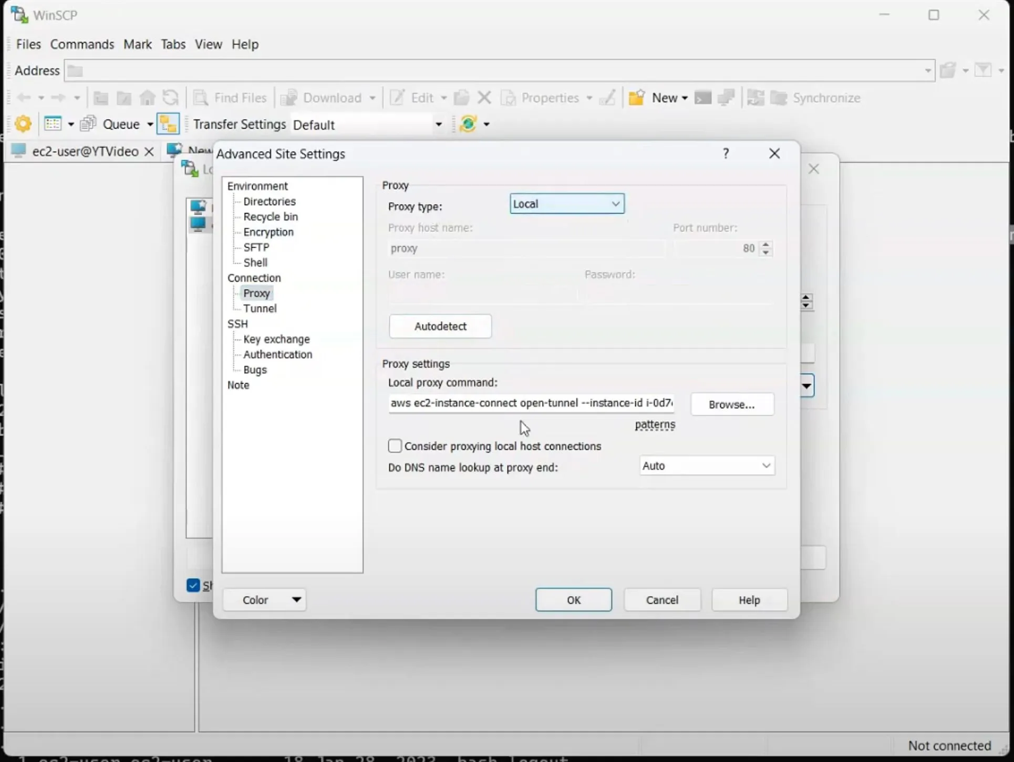Toggle the synchronized browsing icon
The width and height of the screenshot is (1014, 762).
point(168,124)
